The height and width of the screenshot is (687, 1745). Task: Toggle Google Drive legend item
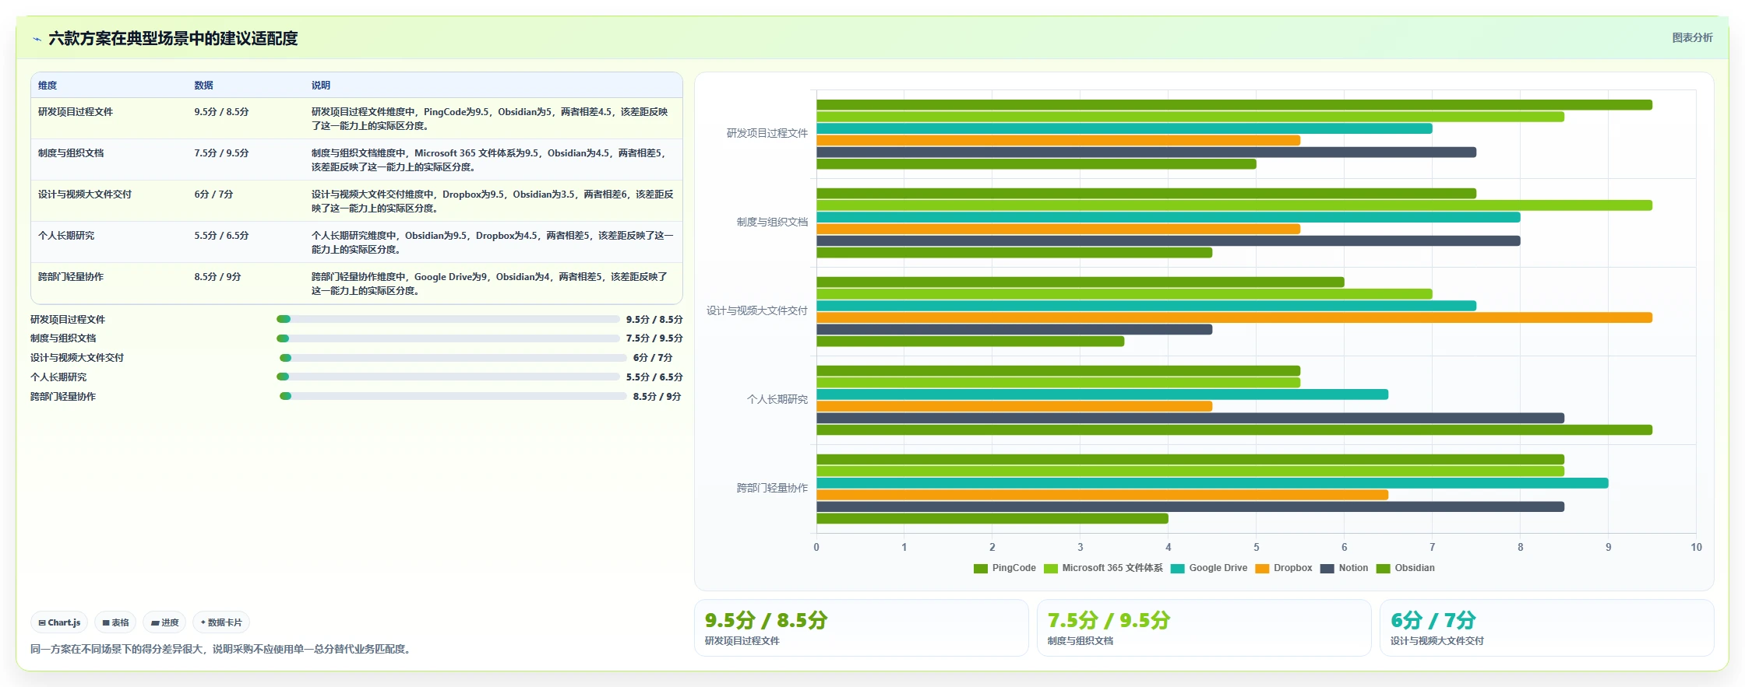1209,568
